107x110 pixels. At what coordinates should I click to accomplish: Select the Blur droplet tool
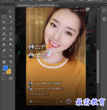coord(4,44)
